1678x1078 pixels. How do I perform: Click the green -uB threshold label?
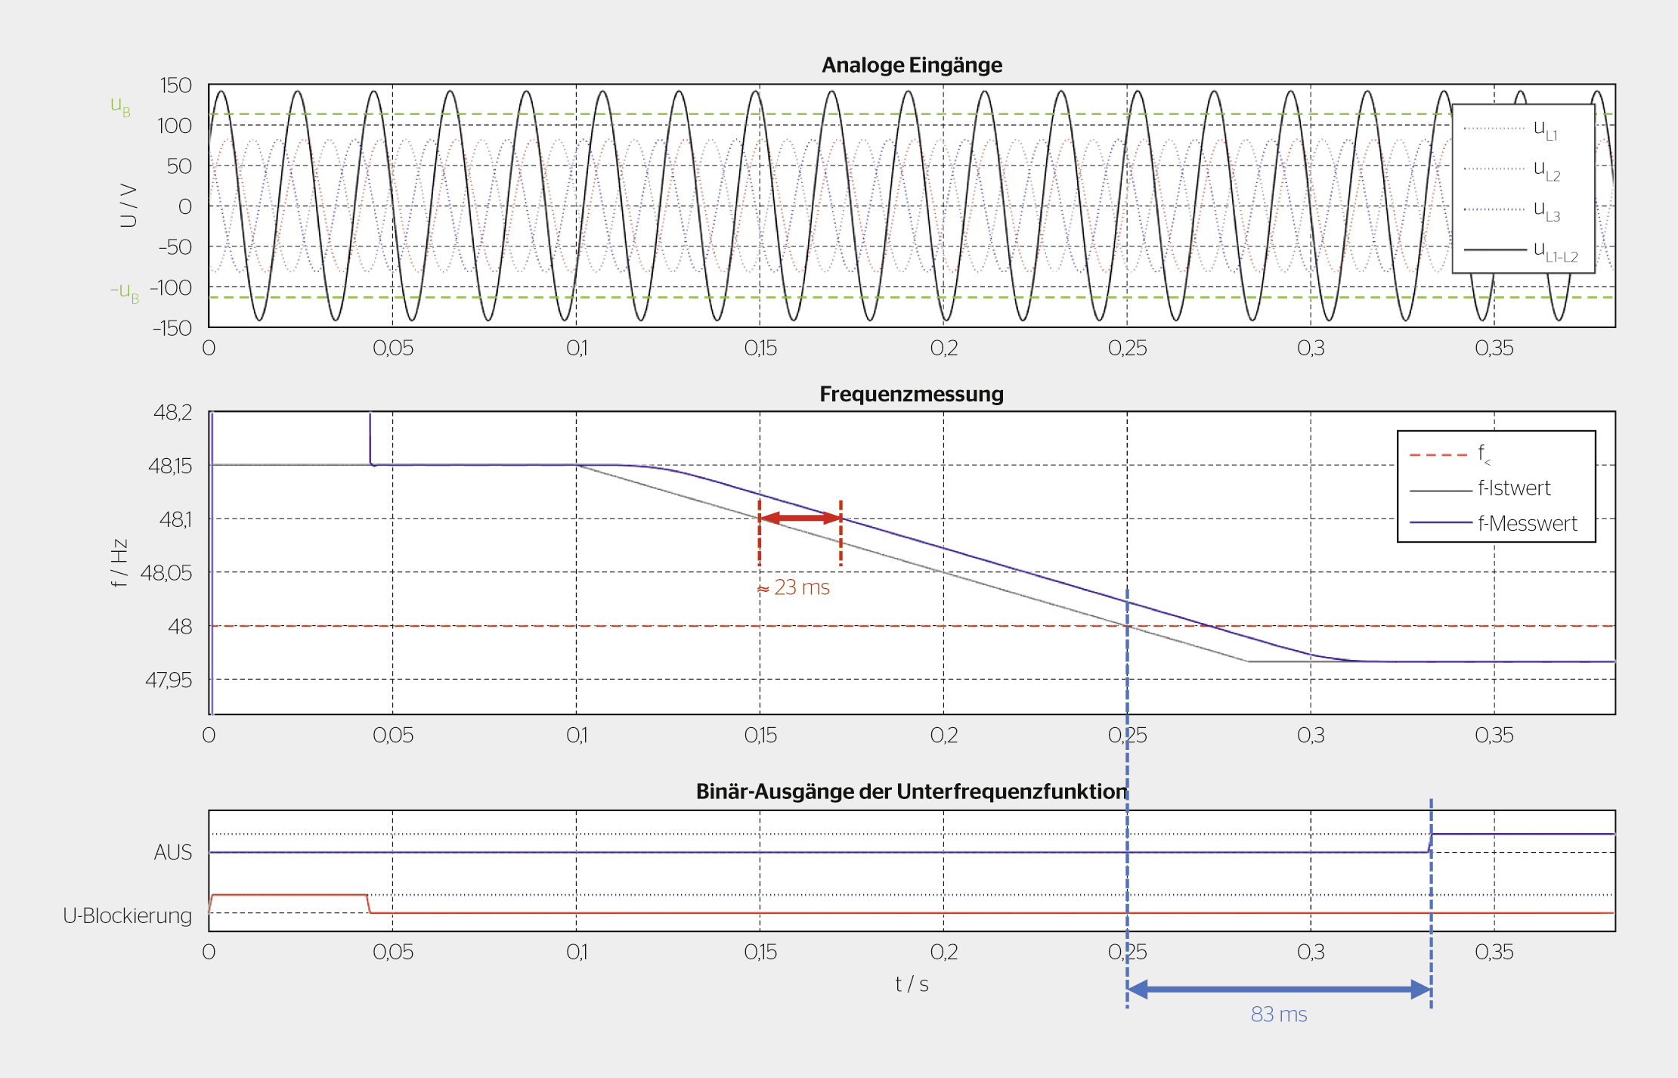[125, 292]
